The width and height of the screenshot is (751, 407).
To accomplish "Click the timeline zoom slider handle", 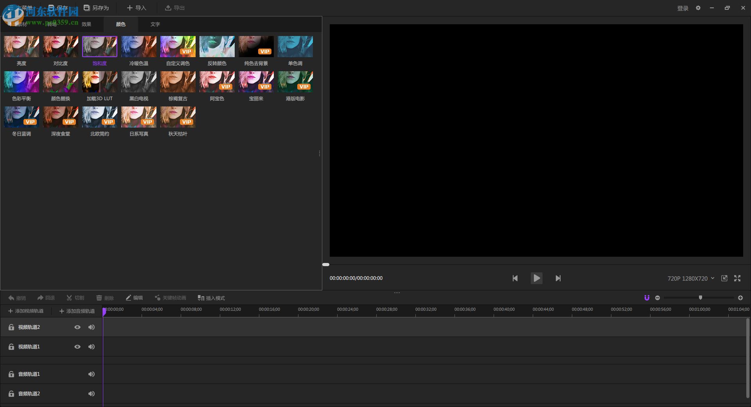I will pyautogui.click(x=701, y=298).
